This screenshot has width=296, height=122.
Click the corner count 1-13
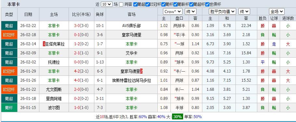tap(100, 62)
